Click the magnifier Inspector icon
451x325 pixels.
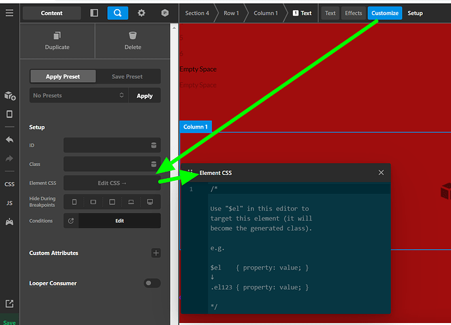pos(118,12)
